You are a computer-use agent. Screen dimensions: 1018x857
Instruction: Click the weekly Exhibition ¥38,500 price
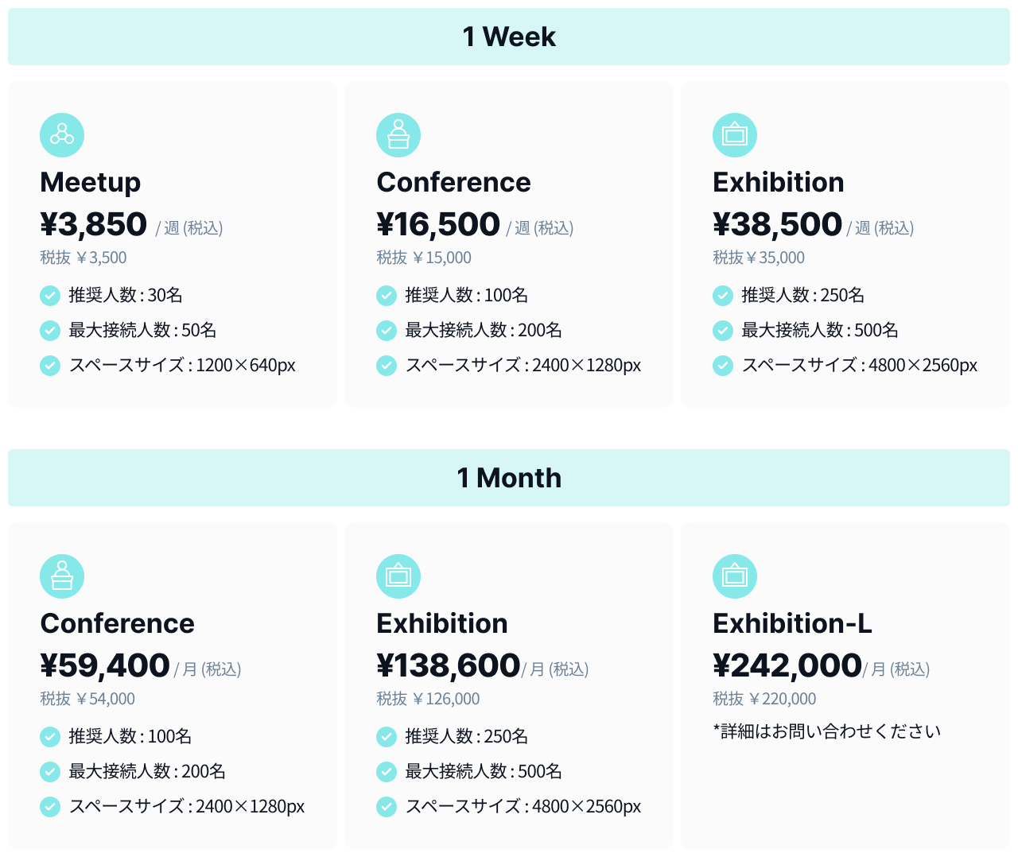[x=777, y=225]
